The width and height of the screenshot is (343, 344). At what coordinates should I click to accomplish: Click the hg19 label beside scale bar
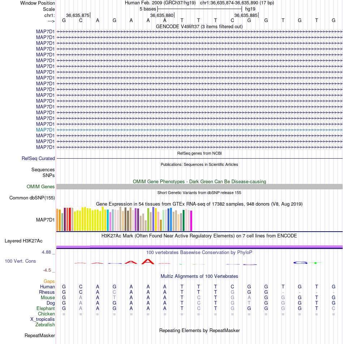pyautogui.click(x=250, y=9)
